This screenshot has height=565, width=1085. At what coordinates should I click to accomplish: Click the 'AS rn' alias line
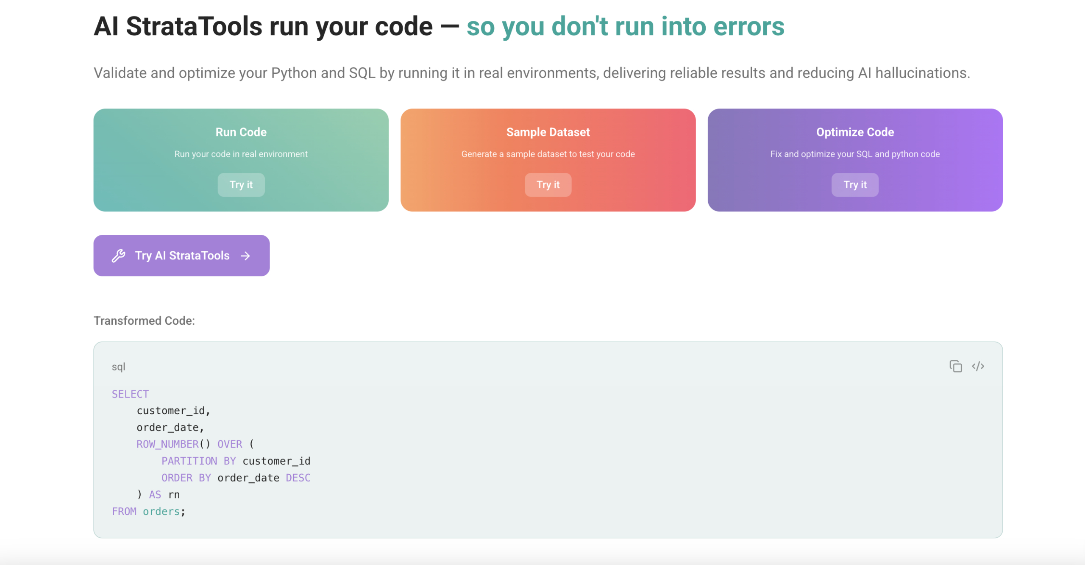(x=164, y=495)
